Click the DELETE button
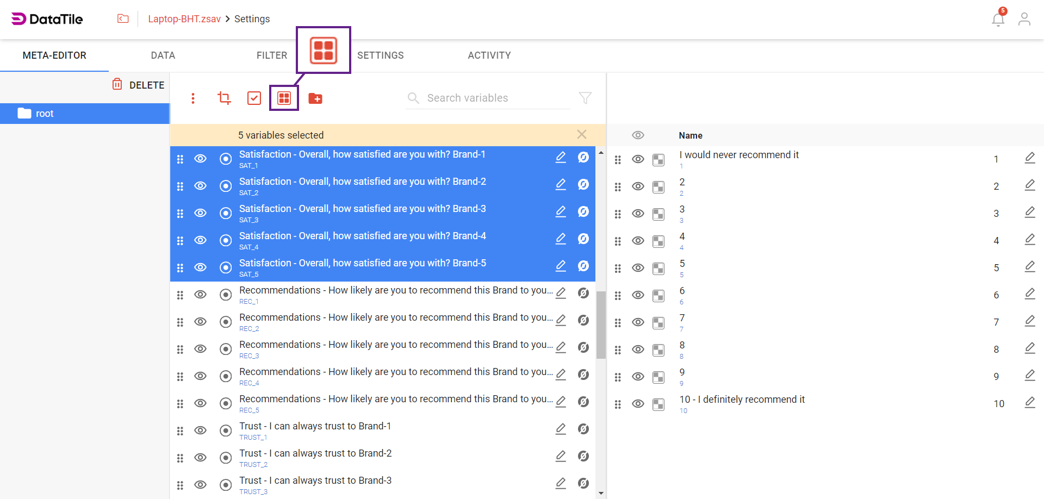Screen dimensions: 1044x499 (138, 85)
